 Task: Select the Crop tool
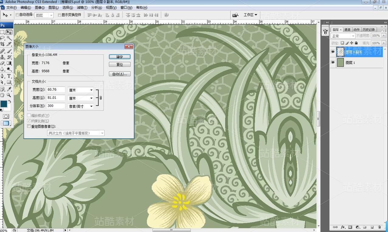point(2,44)
